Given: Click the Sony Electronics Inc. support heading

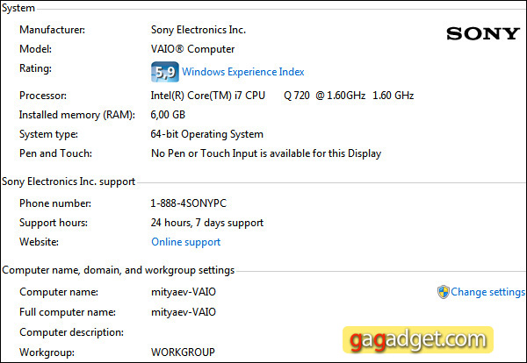Looking at the screenshot, I should tap(69, 181).
